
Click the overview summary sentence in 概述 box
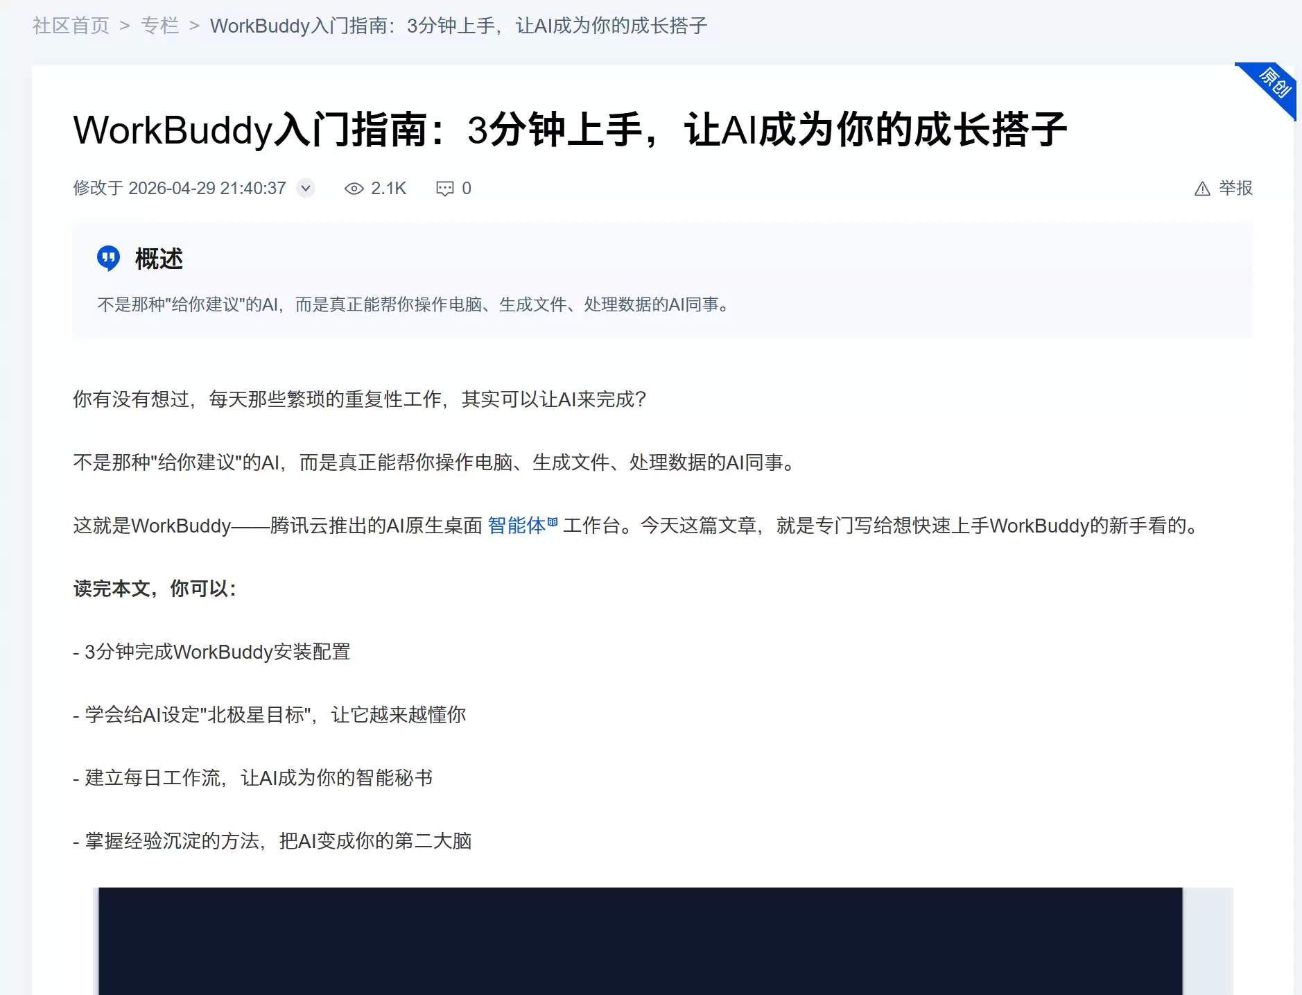416,304
